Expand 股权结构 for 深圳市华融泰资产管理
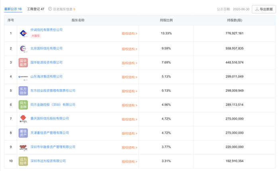The height and width of the screenshot is (171, 279). pos(130,148)
